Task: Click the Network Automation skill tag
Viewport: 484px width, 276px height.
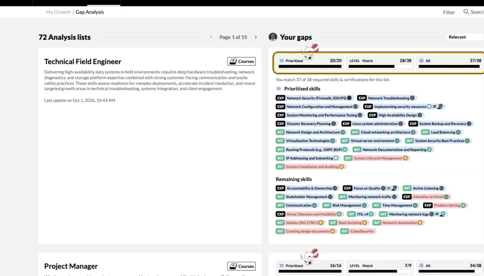Action: pos(398,223)
